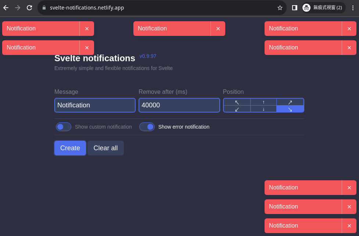Select top-right position arrow
Image resolution: width=359 pixels, height=236 pixels.
290,102
